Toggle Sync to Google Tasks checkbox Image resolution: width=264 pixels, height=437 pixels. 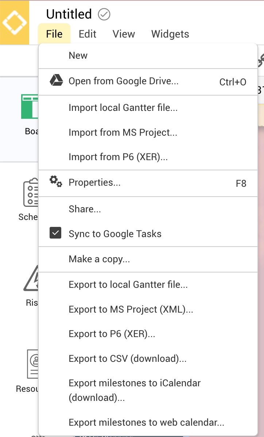[x=55, y=233]
